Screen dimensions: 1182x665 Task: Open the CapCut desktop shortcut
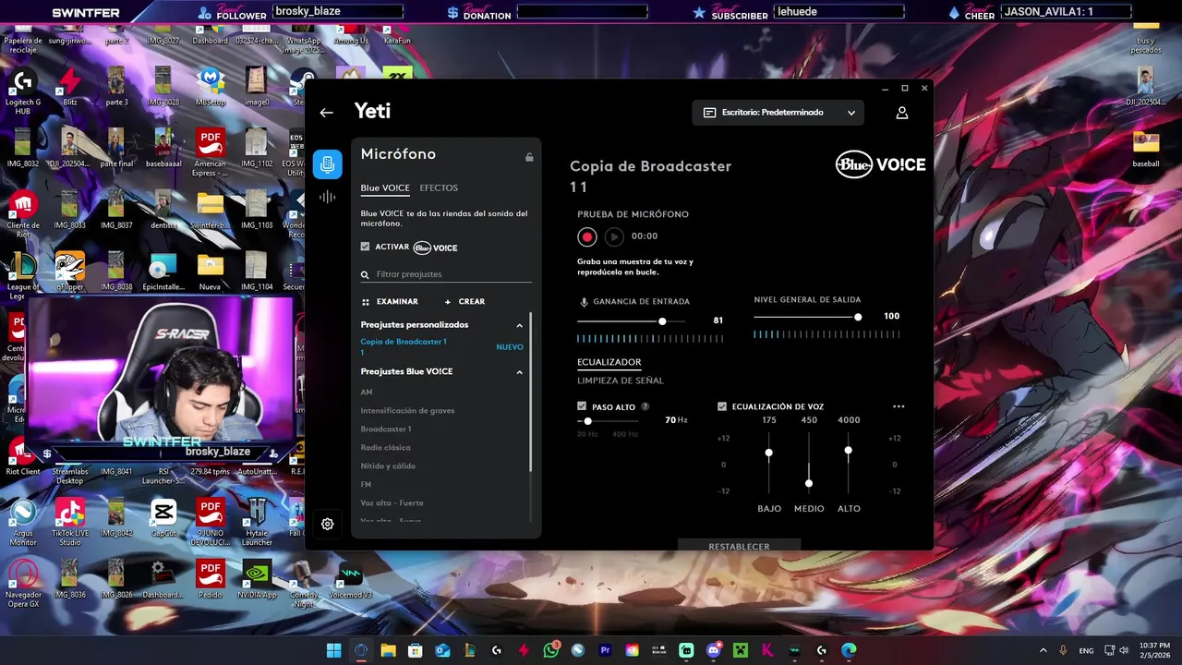164,517
